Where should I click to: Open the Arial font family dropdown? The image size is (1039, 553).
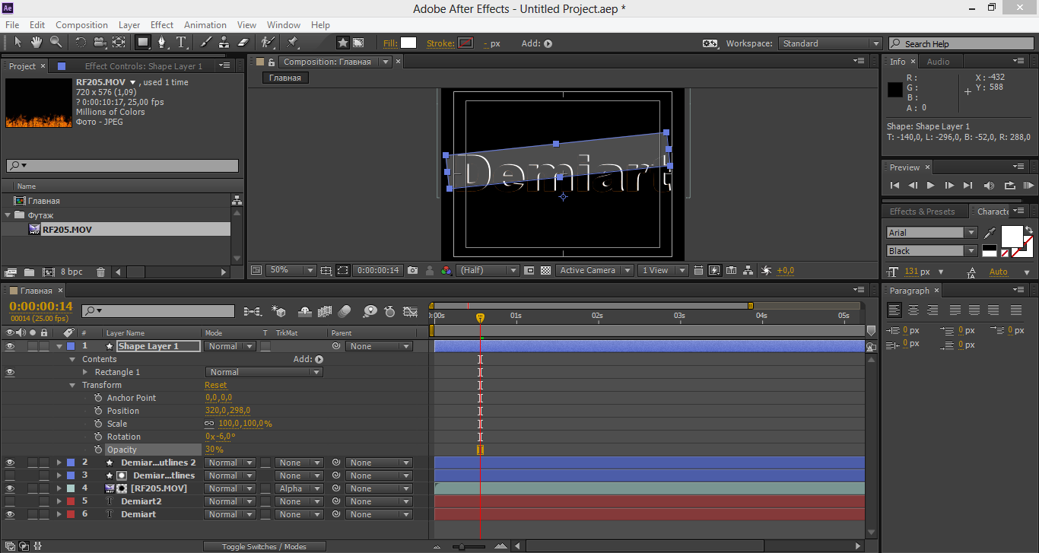pos(932,233)
